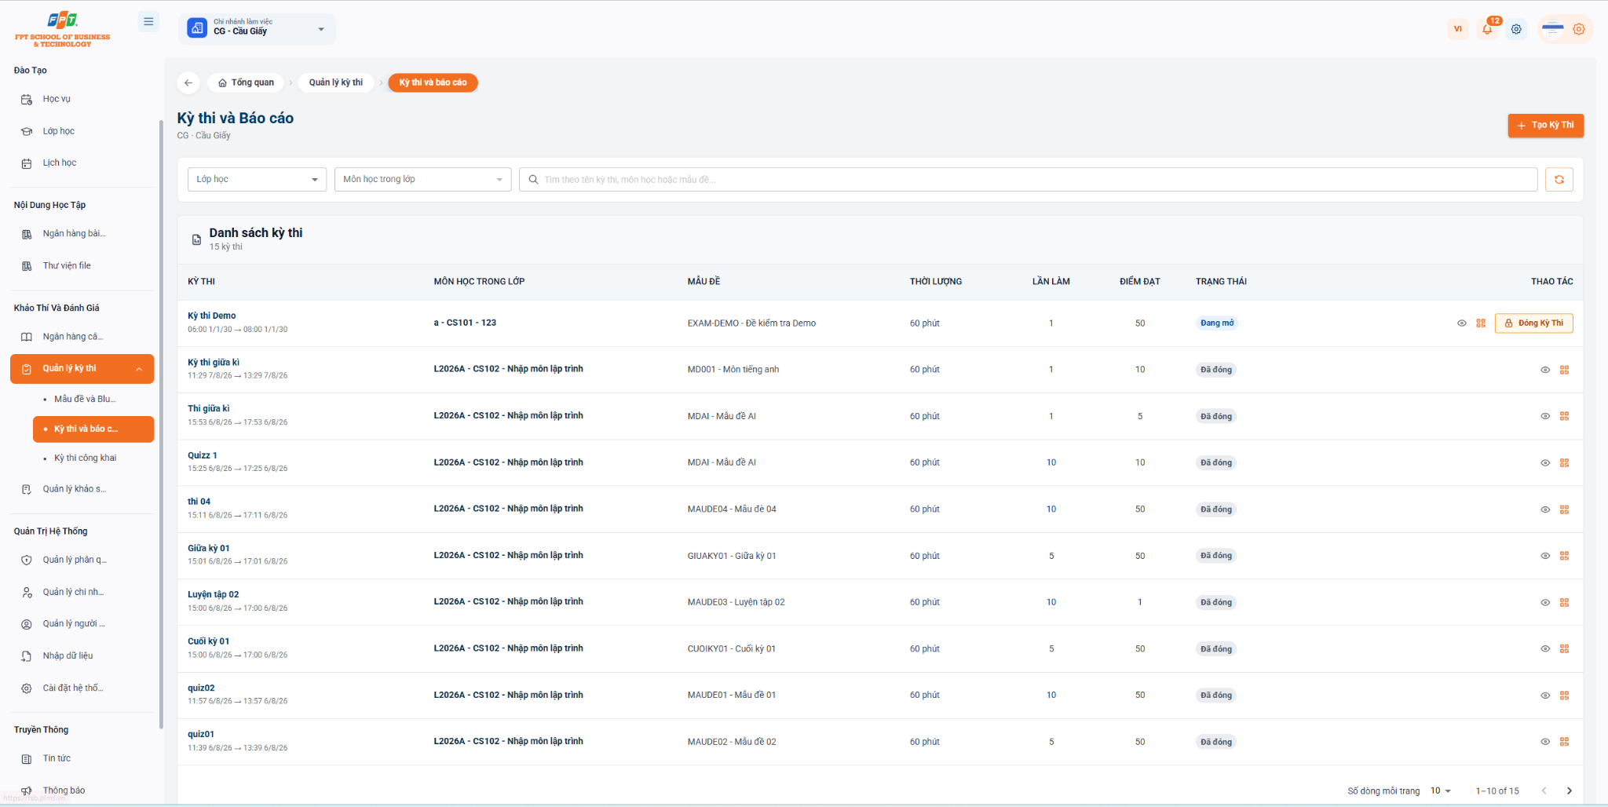Open Lịch học in sidebar
This screenshot has width=1608, height=807.
pos(82,163)
